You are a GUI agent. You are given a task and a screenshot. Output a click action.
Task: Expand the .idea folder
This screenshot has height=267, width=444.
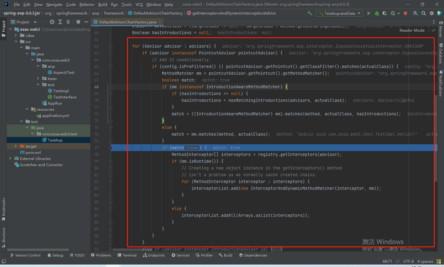tap(16, 35)
